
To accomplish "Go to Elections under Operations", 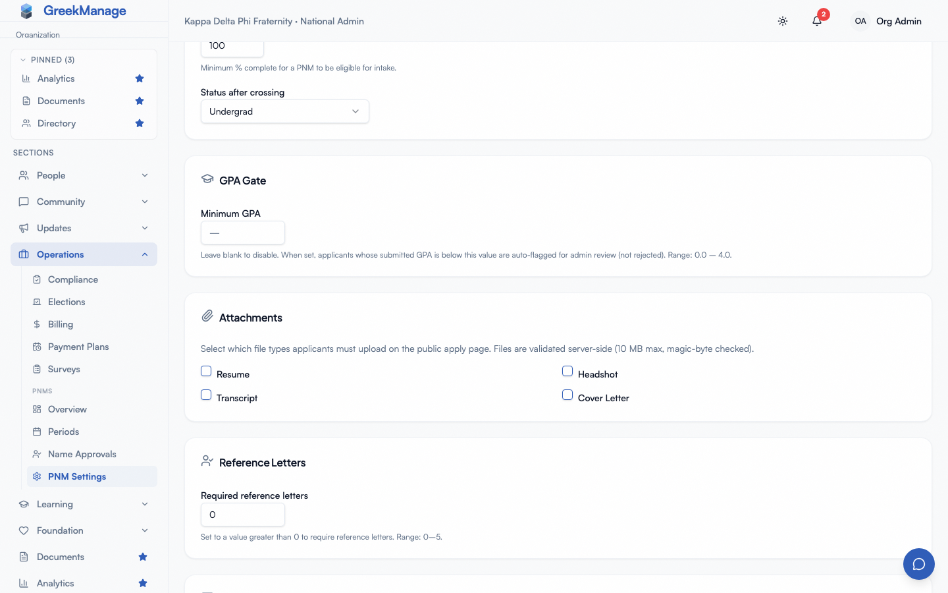I will (92, 302).
